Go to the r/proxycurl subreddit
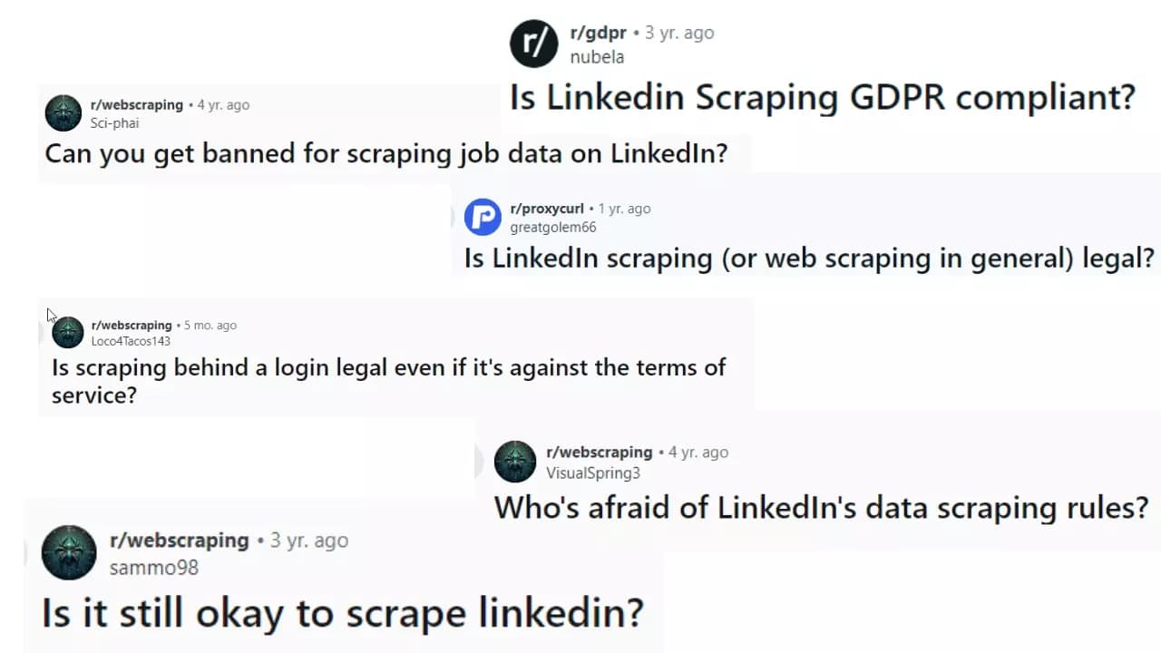The width and height of the screenshot is (1161, 653). click(x=547, y=209)
